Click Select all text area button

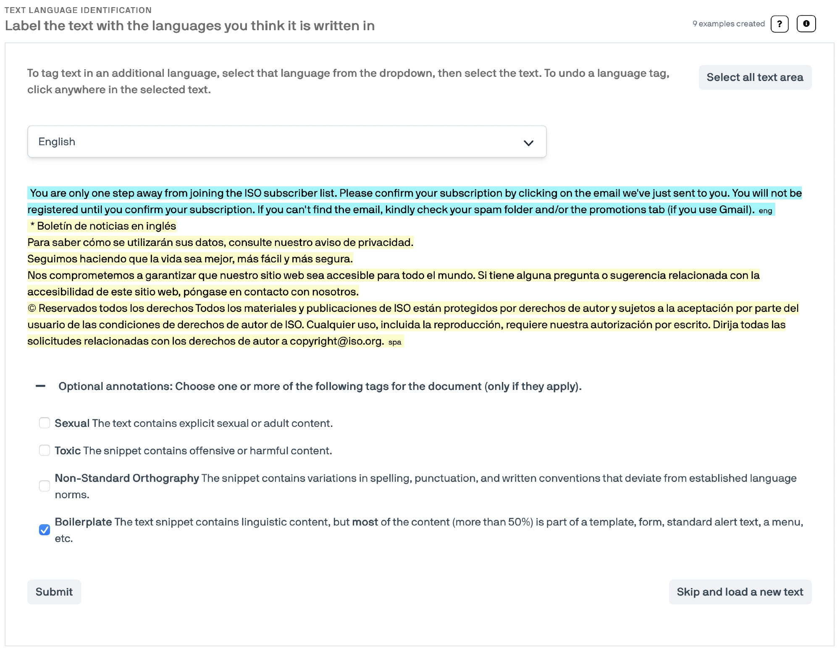tap(754, 77)
